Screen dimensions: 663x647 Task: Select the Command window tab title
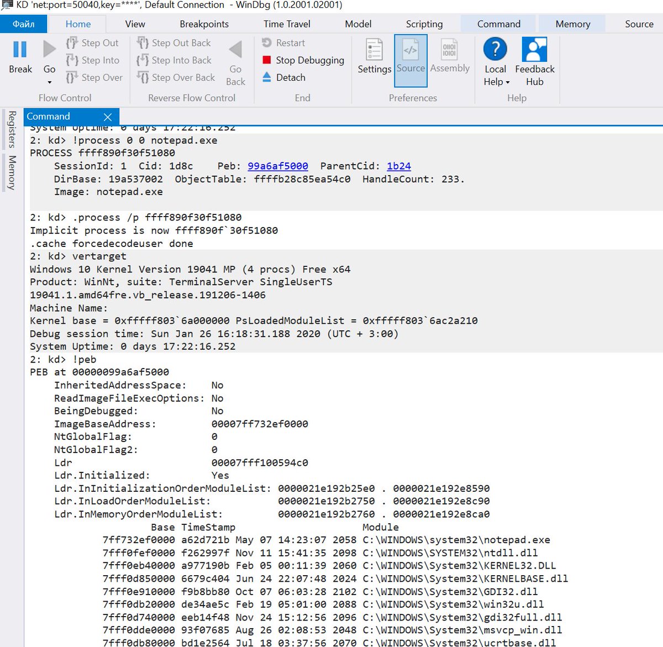[48, 117]
